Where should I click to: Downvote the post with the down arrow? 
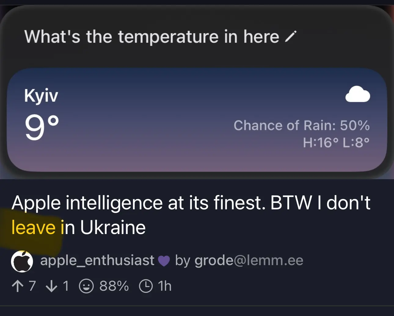click(x=51, y=286)
